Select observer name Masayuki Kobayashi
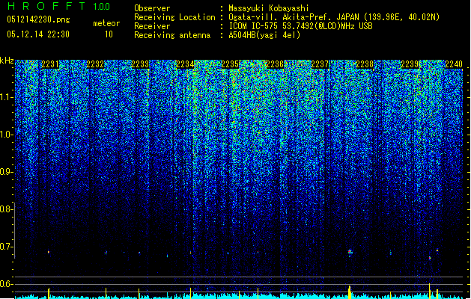The image size is (471, 299). [x=269, y=8]
